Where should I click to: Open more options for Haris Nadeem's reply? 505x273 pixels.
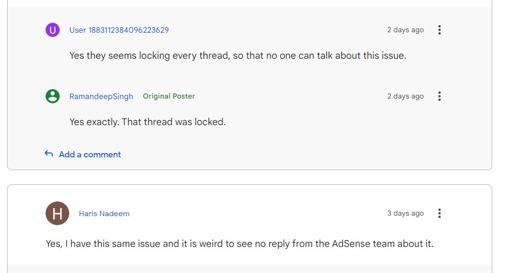tap(439, 213)
